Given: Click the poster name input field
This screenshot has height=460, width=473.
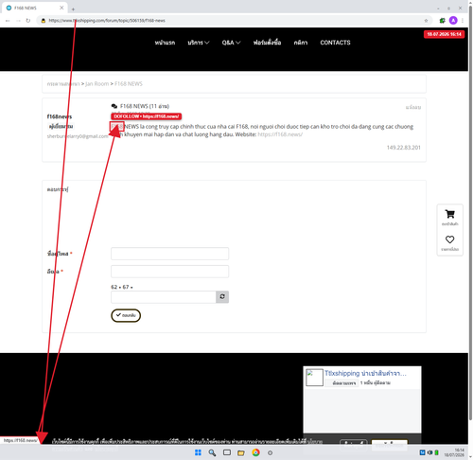Looking at the screenshot, I should point(169,254).
